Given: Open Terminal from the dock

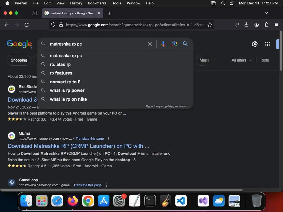Looking at the screenshot, I should 150,200.
